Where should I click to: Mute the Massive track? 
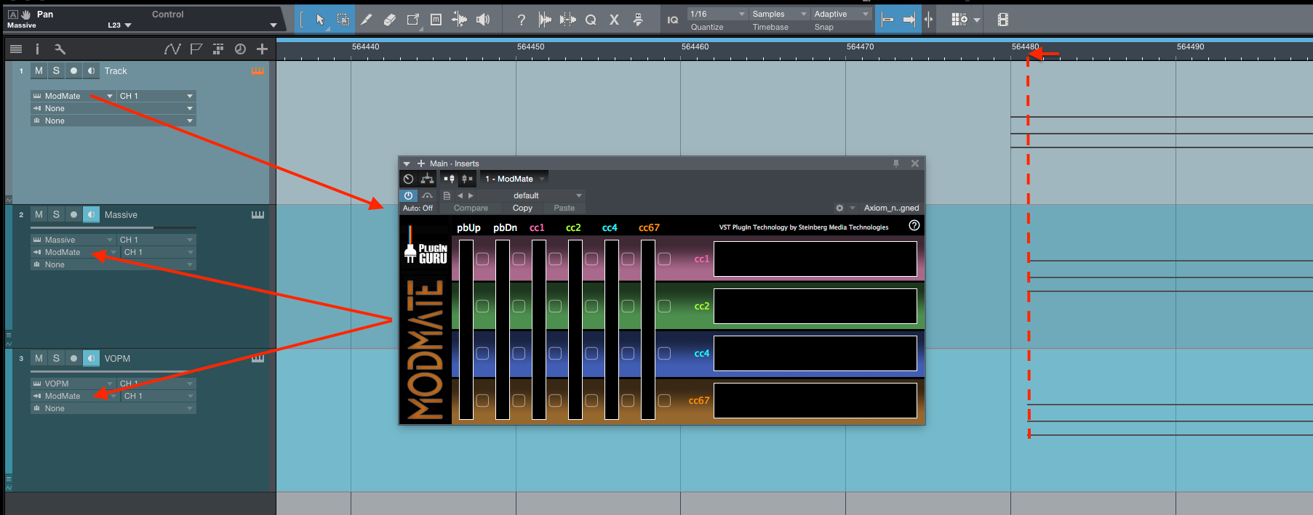point(39,214)
